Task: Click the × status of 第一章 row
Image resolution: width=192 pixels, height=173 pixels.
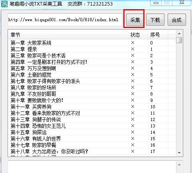Action: click(133, 43)
